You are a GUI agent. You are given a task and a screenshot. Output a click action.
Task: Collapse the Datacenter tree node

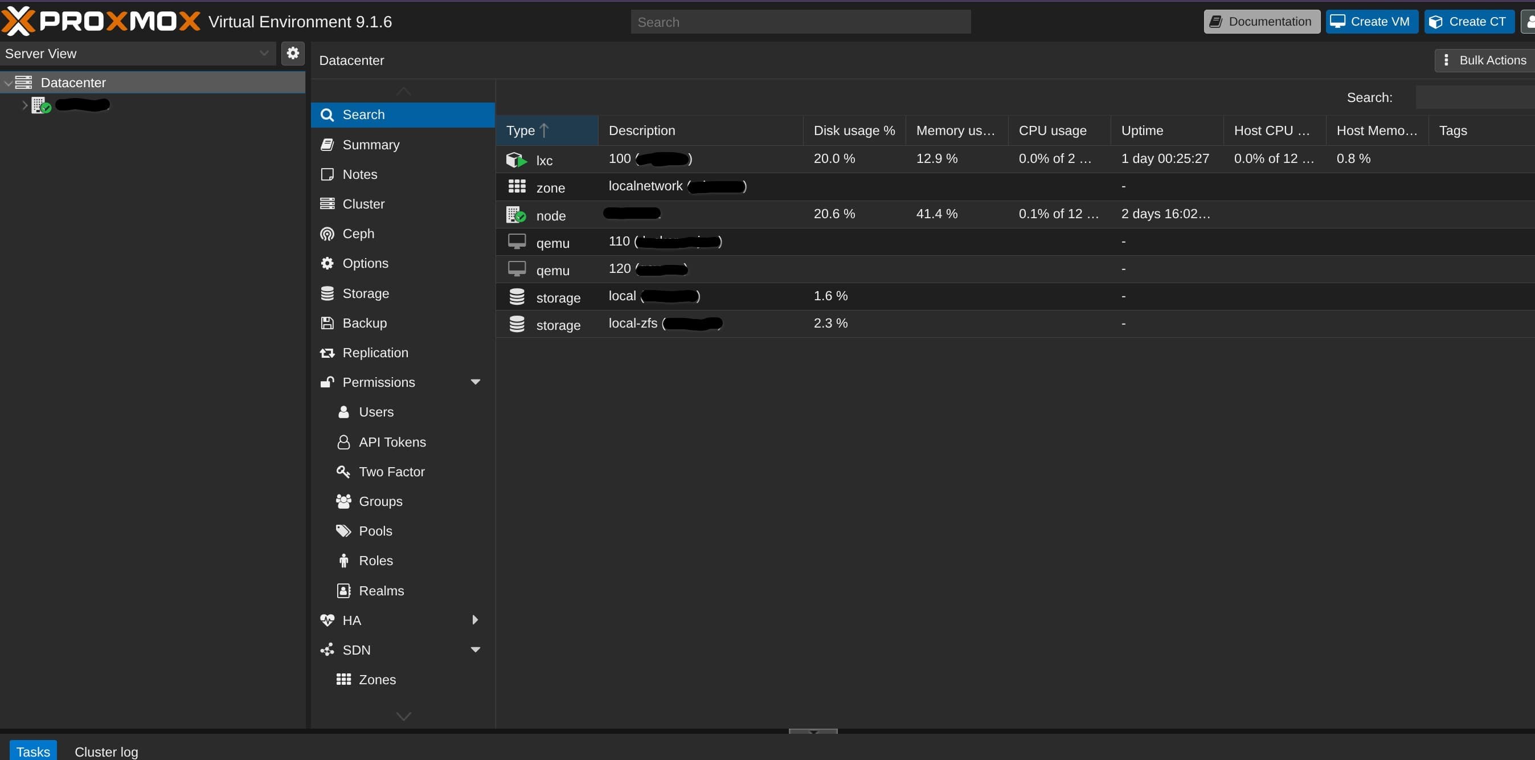8,83
